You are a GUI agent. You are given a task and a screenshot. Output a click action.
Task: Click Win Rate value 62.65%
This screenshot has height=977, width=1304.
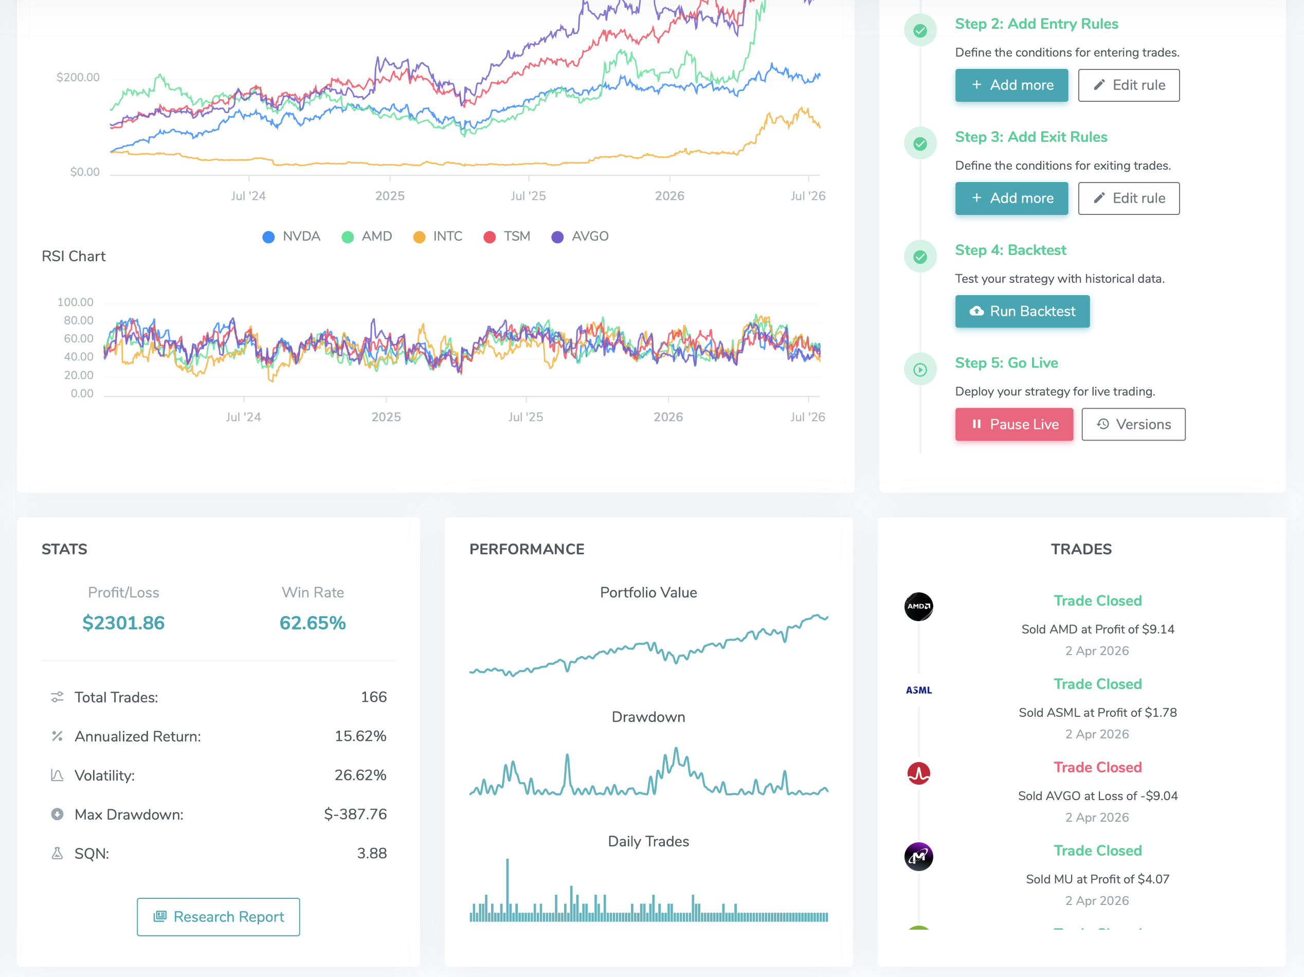(313, 623)
